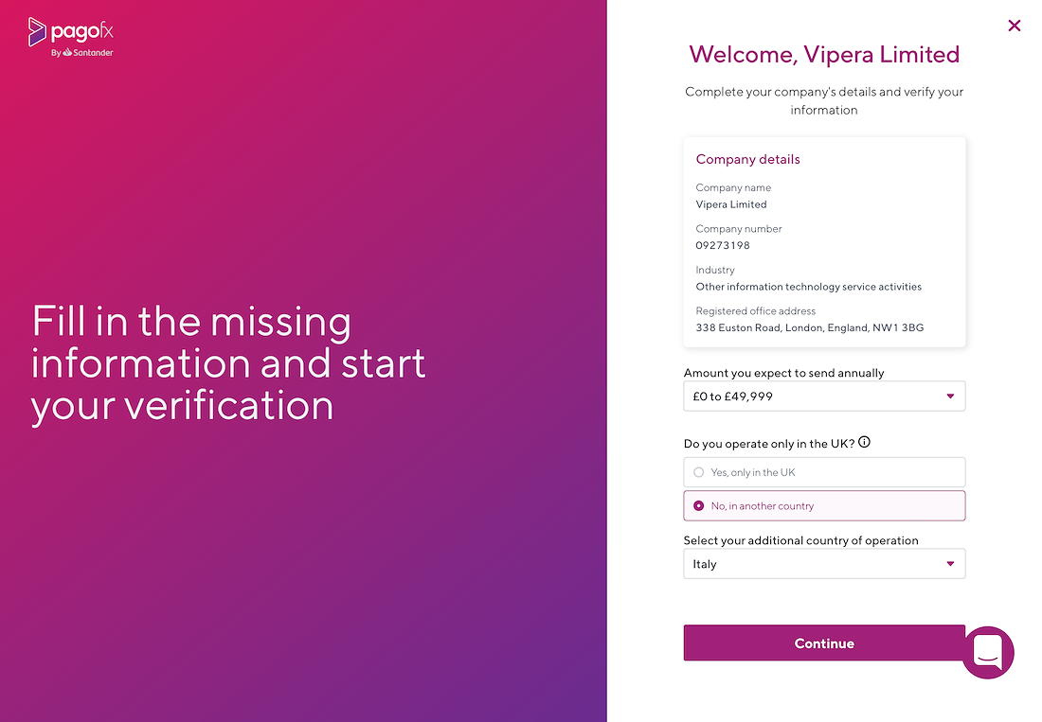Click the 'Yes, only in the UK' option box

click(824, 472)
